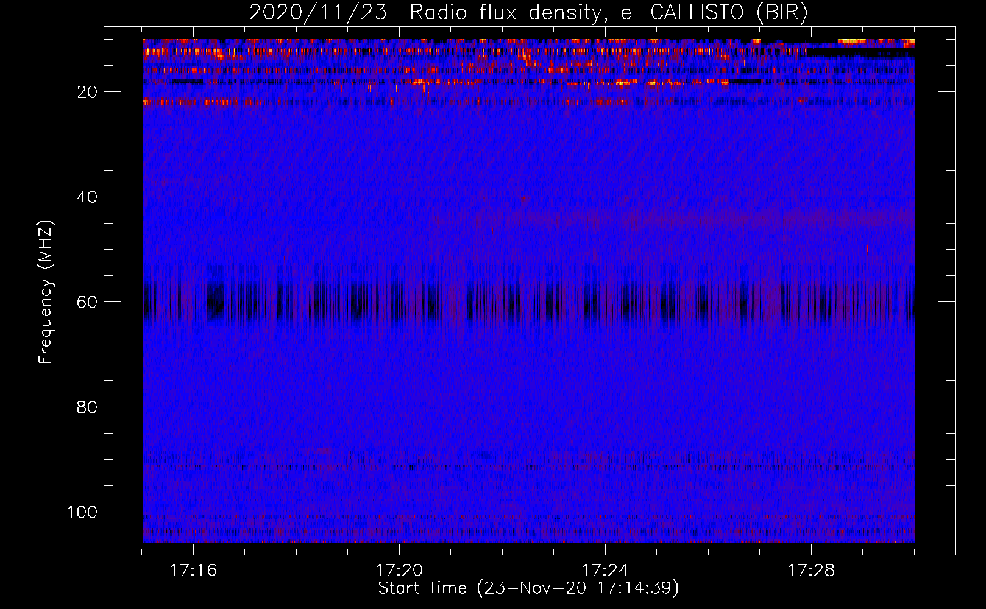This screenshot has height=609, width=986.
Task: Click the 'Frequency (MHZ)' y-axis label
Action: (x=46, y=292)
